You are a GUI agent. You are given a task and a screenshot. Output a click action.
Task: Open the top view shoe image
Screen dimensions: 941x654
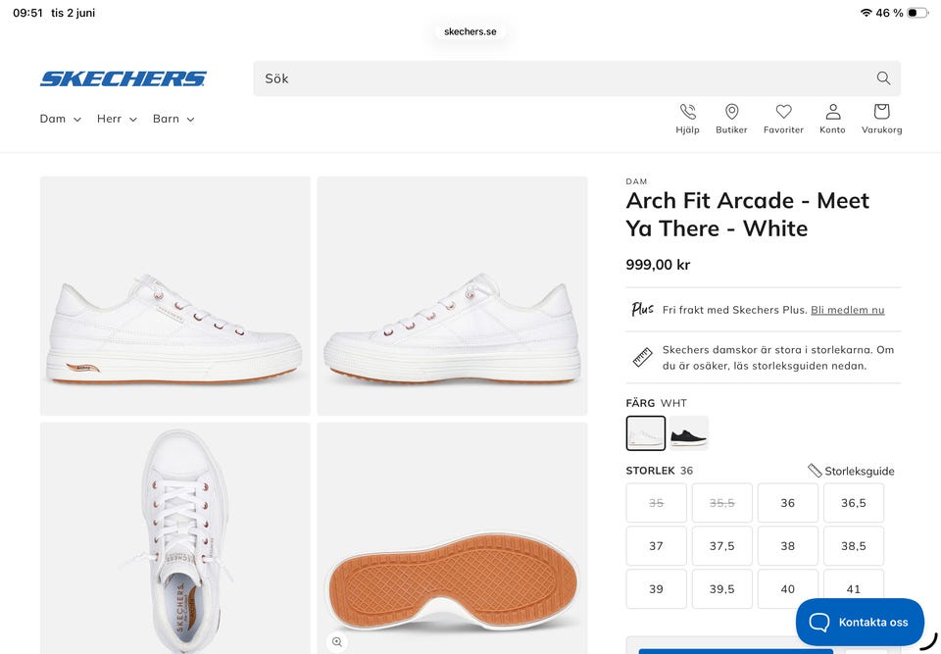coord(175,538)
